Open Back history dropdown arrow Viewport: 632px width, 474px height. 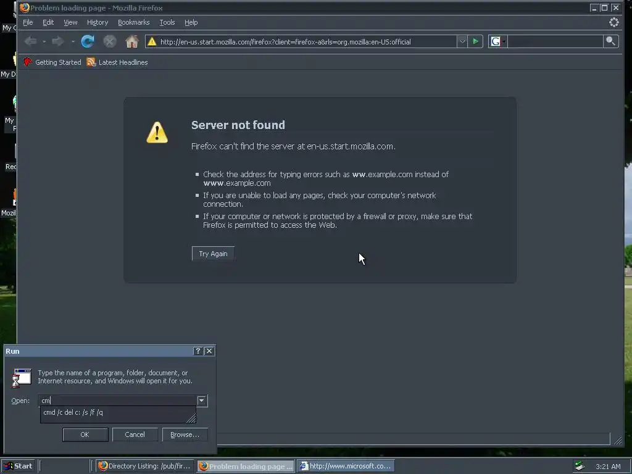(x=44, y=41)
